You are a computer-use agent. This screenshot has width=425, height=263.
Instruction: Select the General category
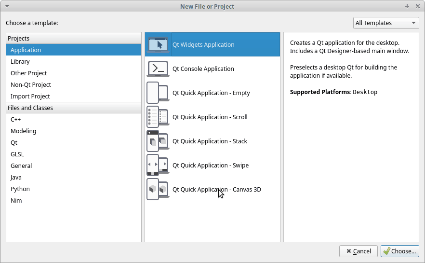(x=74, y=166)
